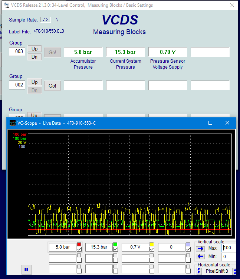Click the red color swatch
The height and width of the screenshot is (279, 240).
click(79, 244)
